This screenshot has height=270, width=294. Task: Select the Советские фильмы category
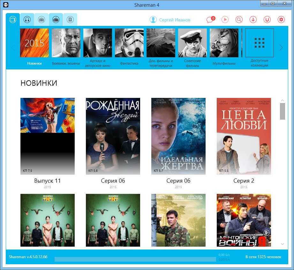point(192,43)
